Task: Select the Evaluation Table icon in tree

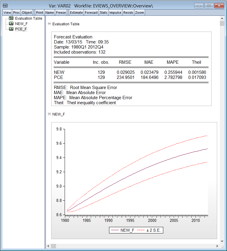Action: (x=11, y=18)
